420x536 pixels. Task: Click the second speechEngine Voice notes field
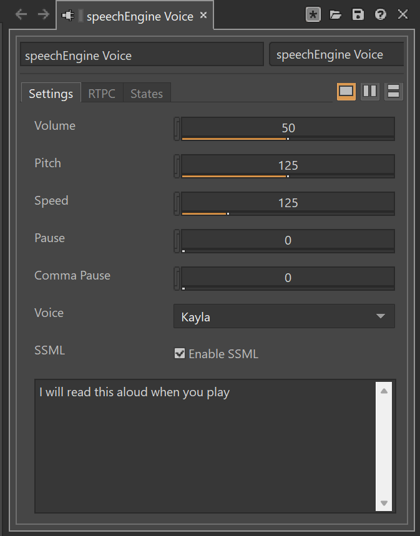pos(337,54)
